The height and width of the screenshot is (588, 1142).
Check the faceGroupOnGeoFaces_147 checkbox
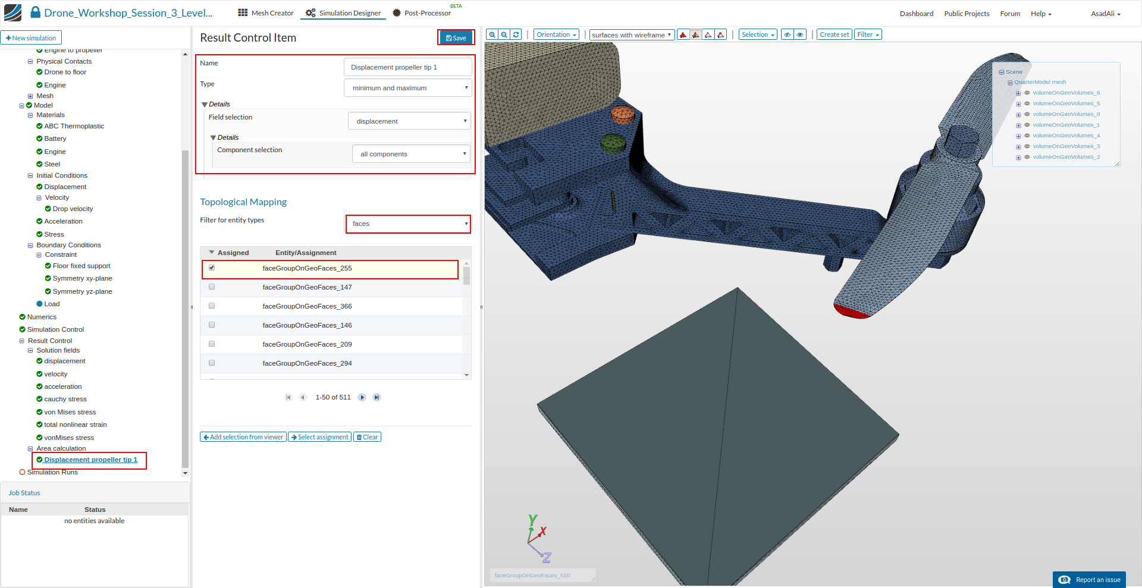[212, 287]
